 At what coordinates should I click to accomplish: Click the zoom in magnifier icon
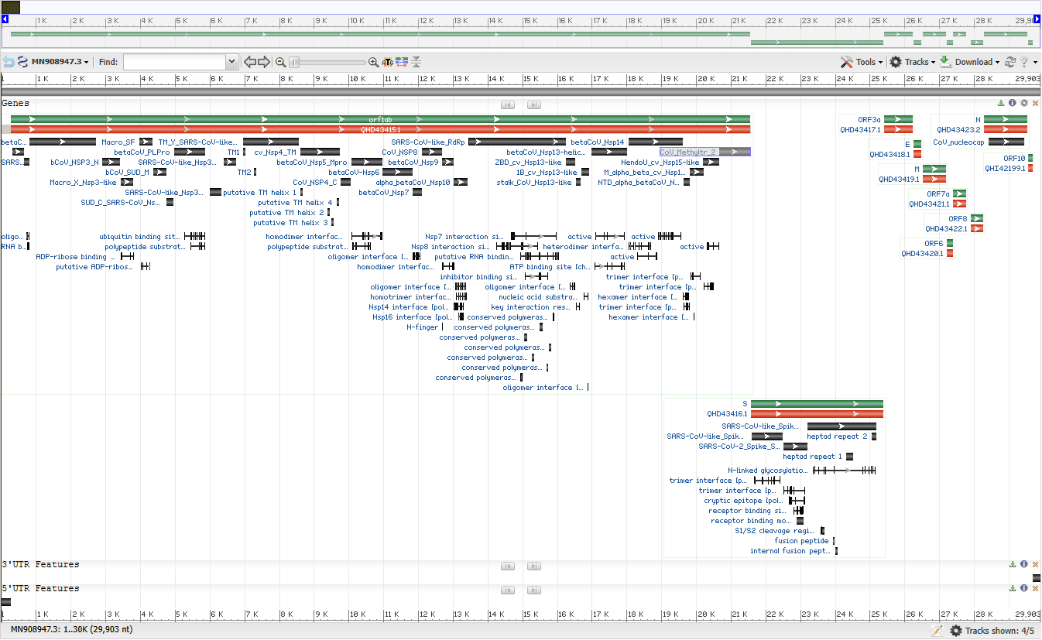coord(374,62)
